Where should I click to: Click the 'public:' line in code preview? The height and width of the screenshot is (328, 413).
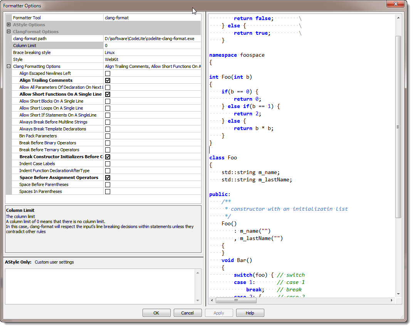tap(220, 194)
